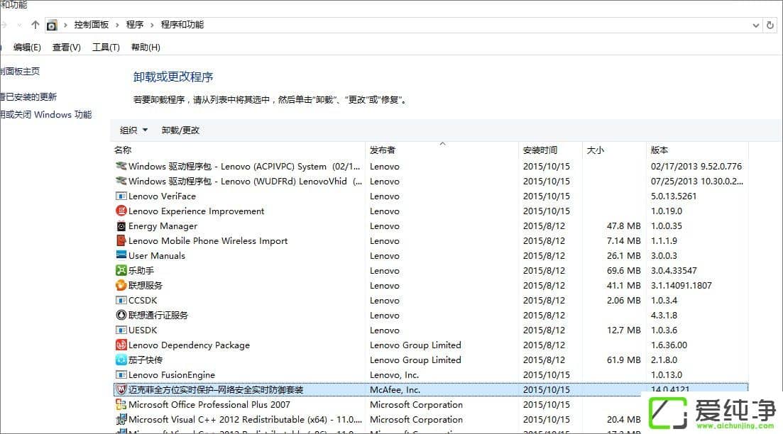The height and width of the screenshot is (434, 783).
Task: Open the 查看(V) menu
Action: click(67, 47)
